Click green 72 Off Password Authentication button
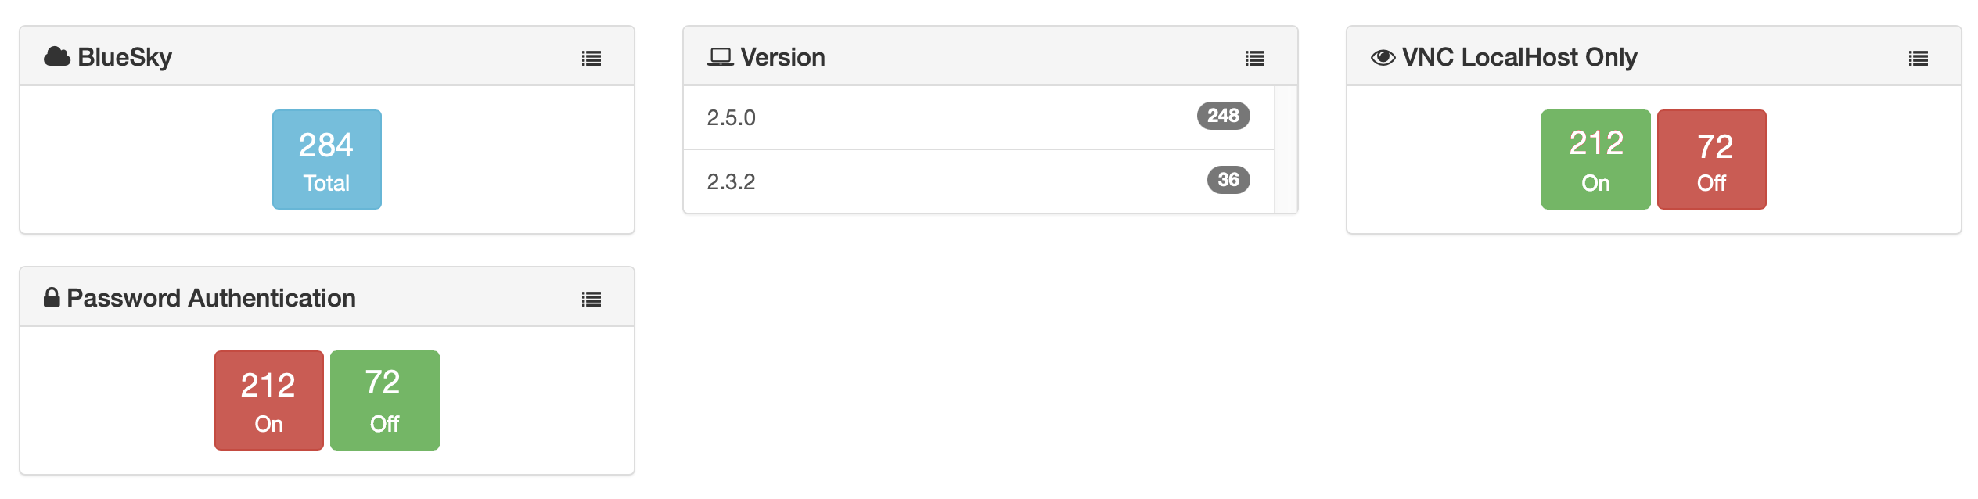The width and height of the screenshot is (1978, 499). (x=385, y=400)
